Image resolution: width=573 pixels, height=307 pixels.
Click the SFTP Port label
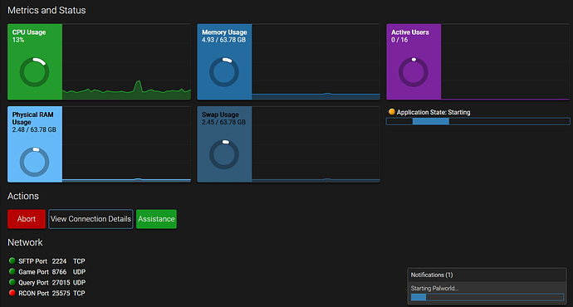tap(33, 261)
